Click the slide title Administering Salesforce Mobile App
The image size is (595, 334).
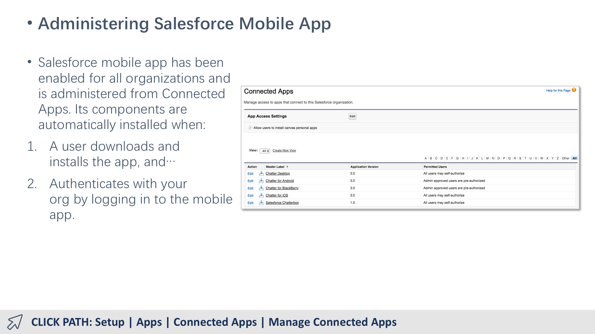point(184,24)
